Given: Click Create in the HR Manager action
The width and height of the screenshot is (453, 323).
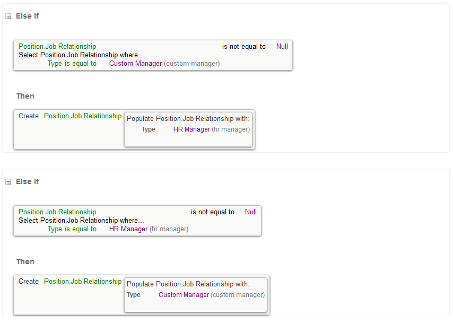Looking at the screenshot, I should pos(28,116).
